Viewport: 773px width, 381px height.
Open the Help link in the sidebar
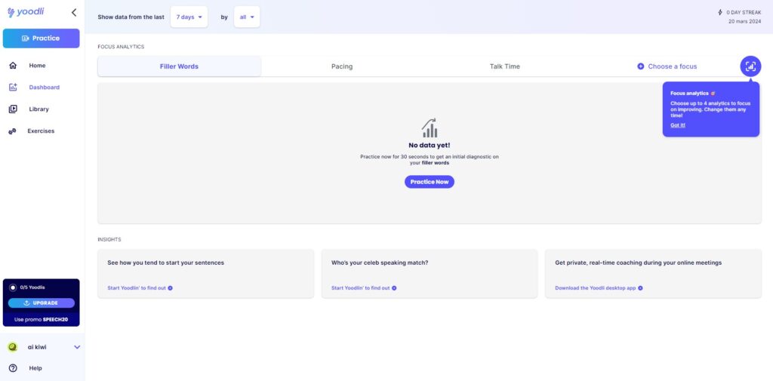pos(35,368)
